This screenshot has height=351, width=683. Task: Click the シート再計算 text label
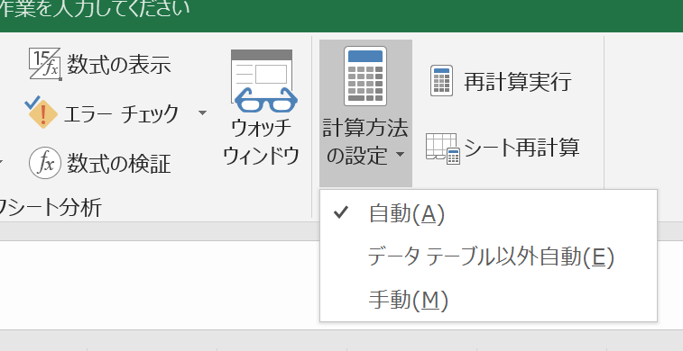pyautogui.click(x=521, y=148)
